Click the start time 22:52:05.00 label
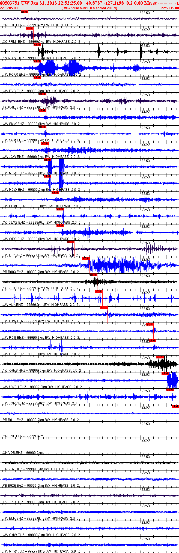This screenshot has height=553, width=179. pyautogui.click(x=9, y=8)
